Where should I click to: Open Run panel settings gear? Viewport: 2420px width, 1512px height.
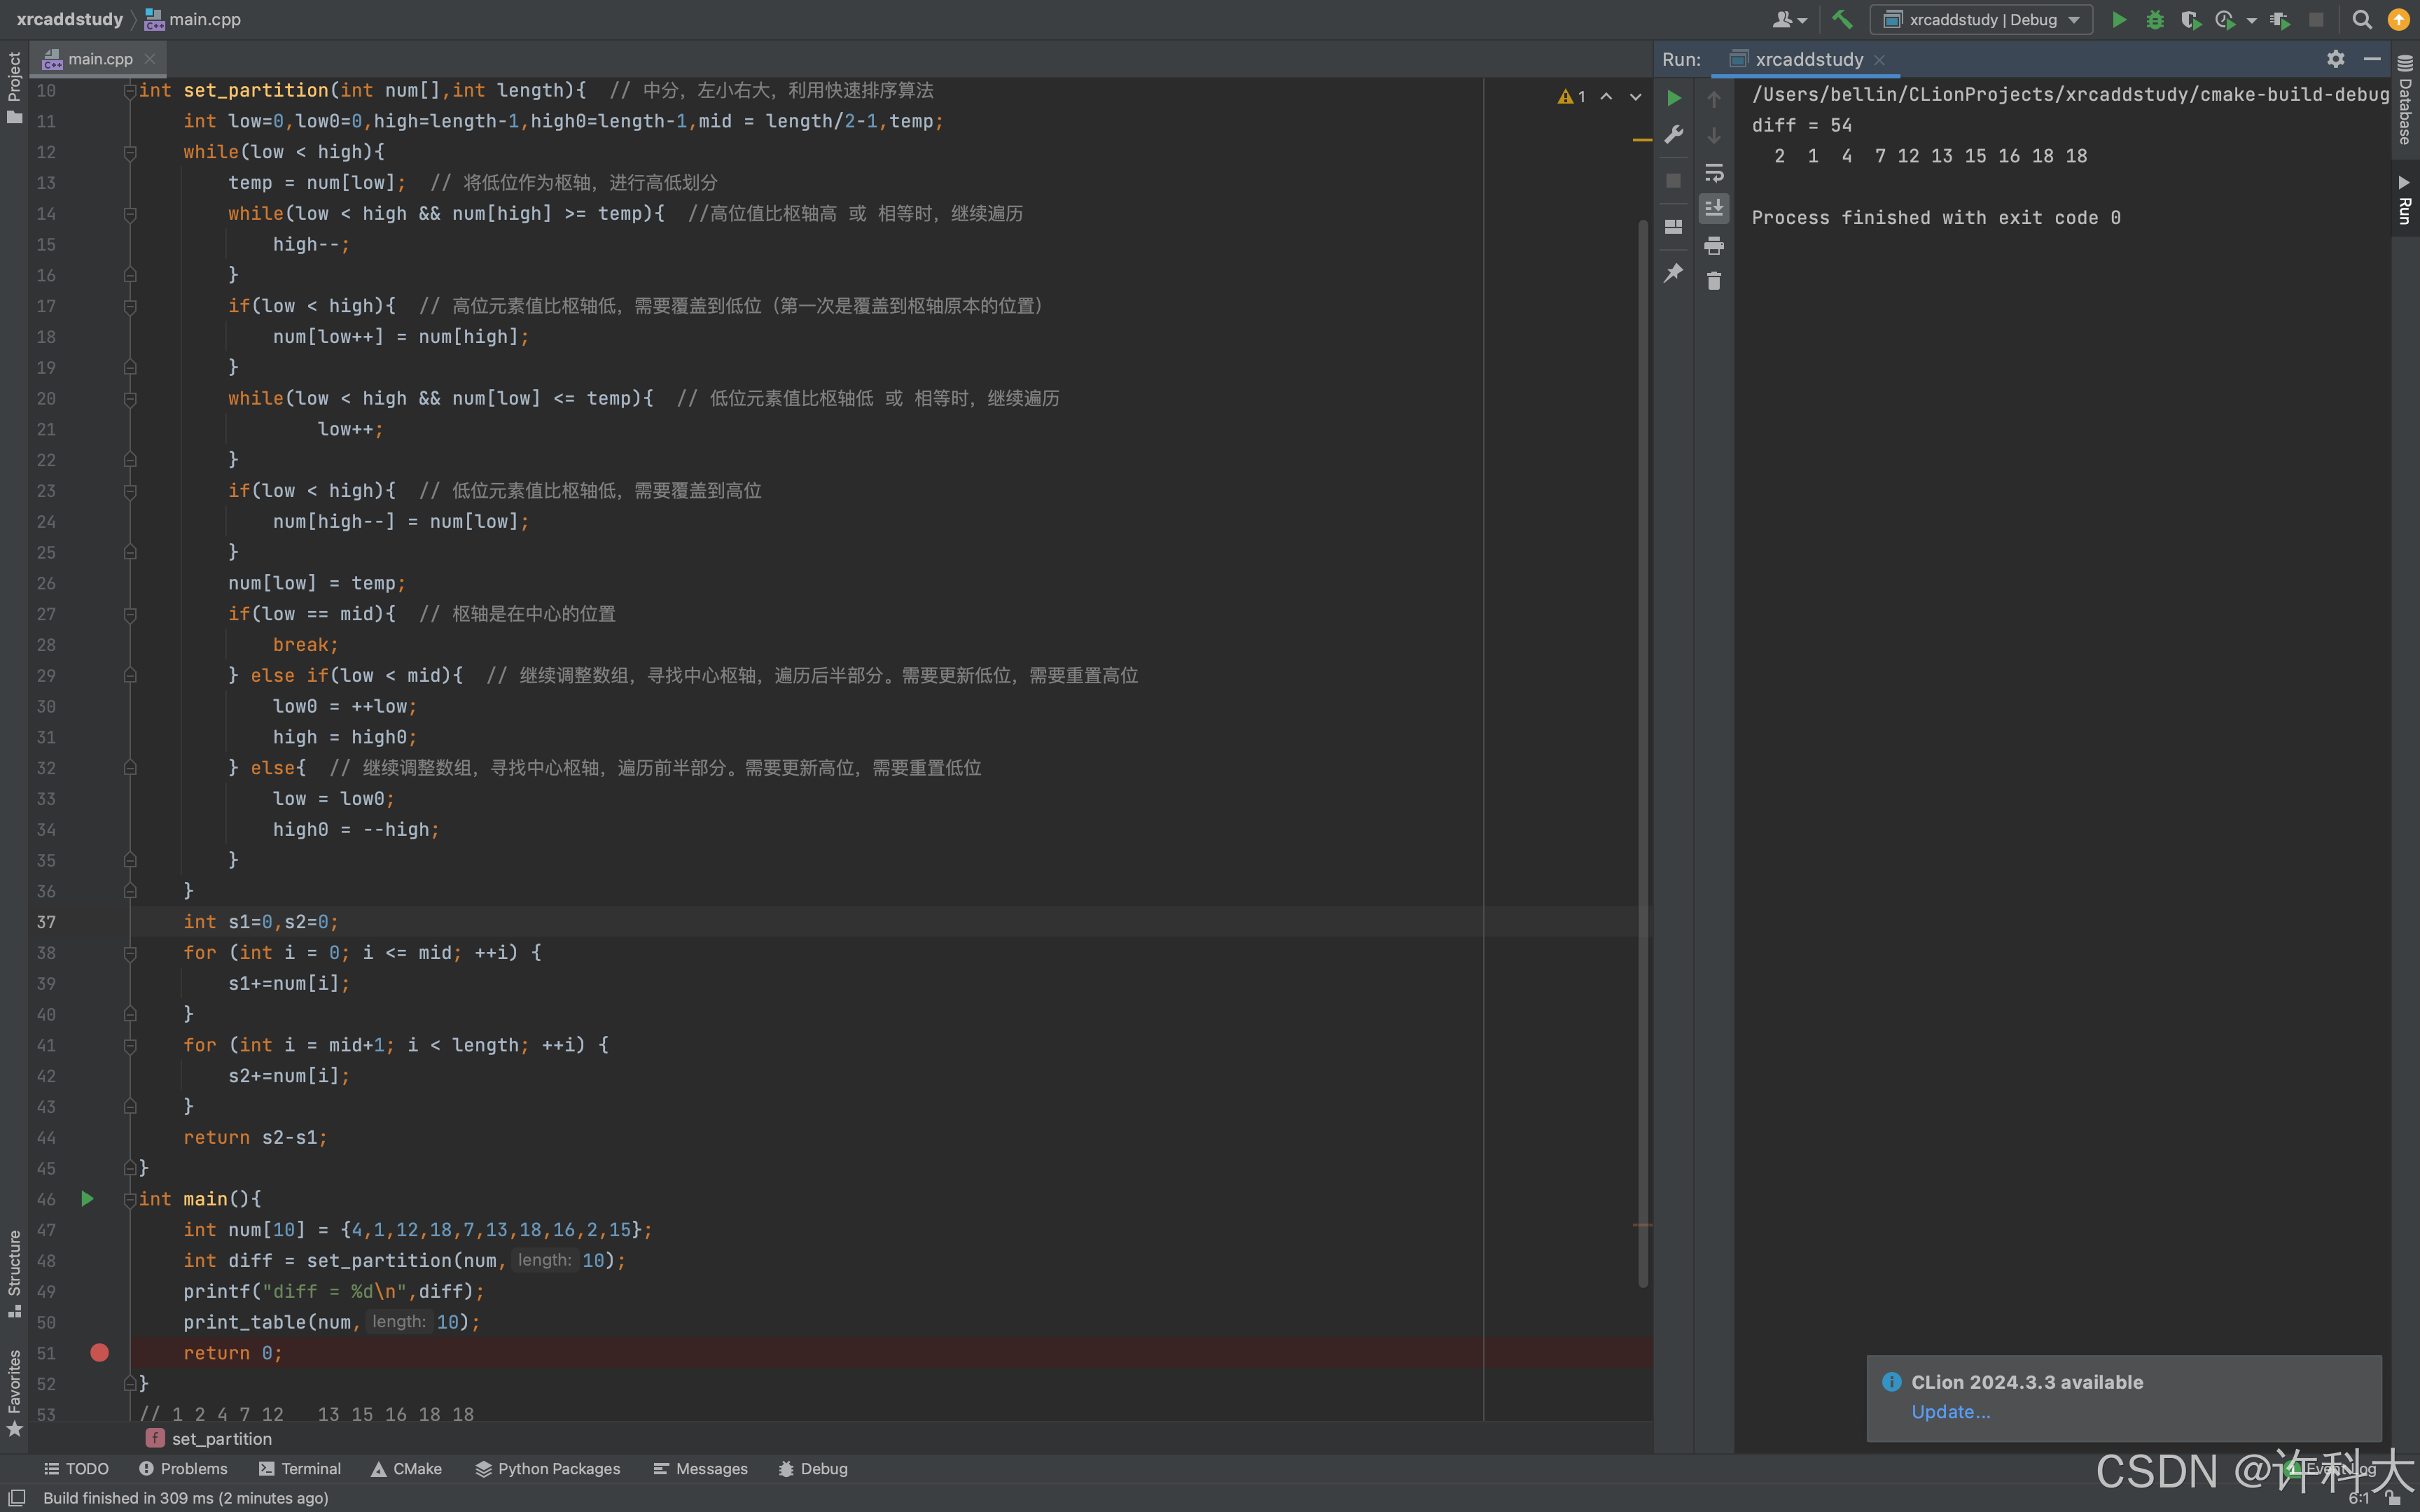(x=2335, y=59)
